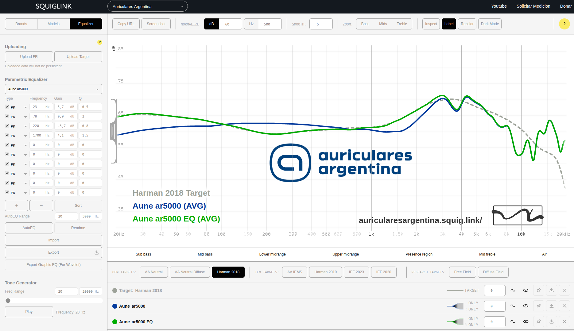Remove the Aune ar5000 EQ row
Viewport: 574px width, 331px height.
564,321
